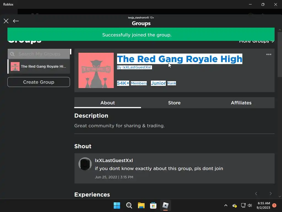Open the network status tray icon
Viewport: 282px width, 212px height.
click(243, 205)
